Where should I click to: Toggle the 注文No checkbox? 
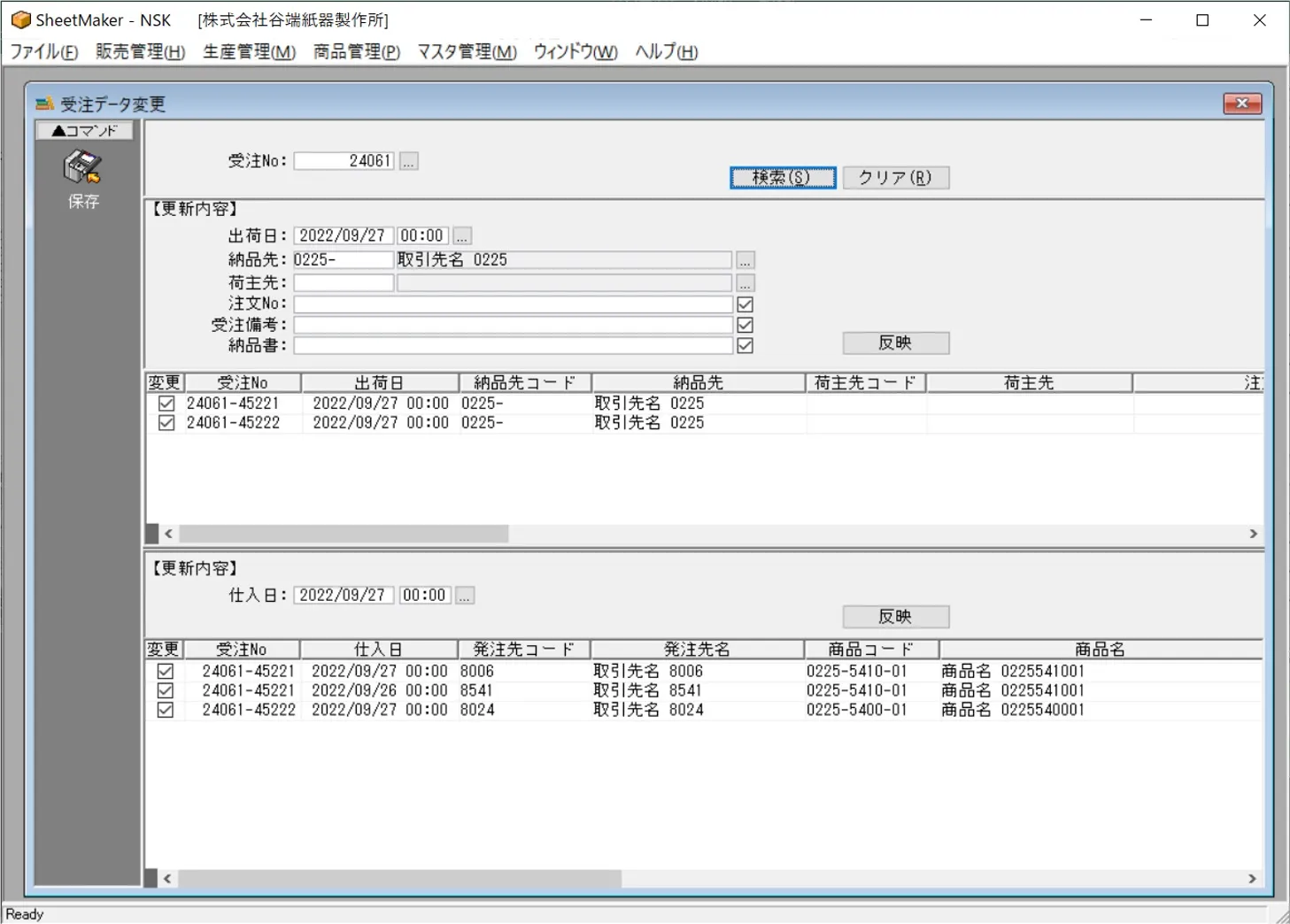tap(745, 304)
